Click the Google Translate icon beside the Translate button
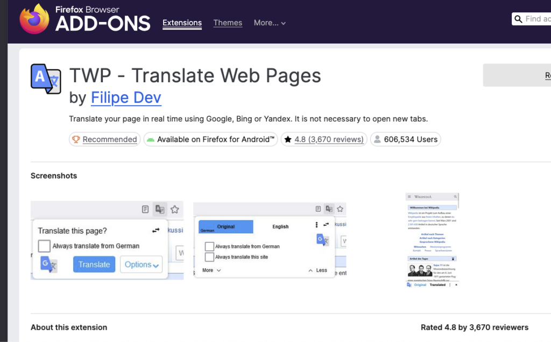Viewport: 551px width, 342px height. (49, 264)
